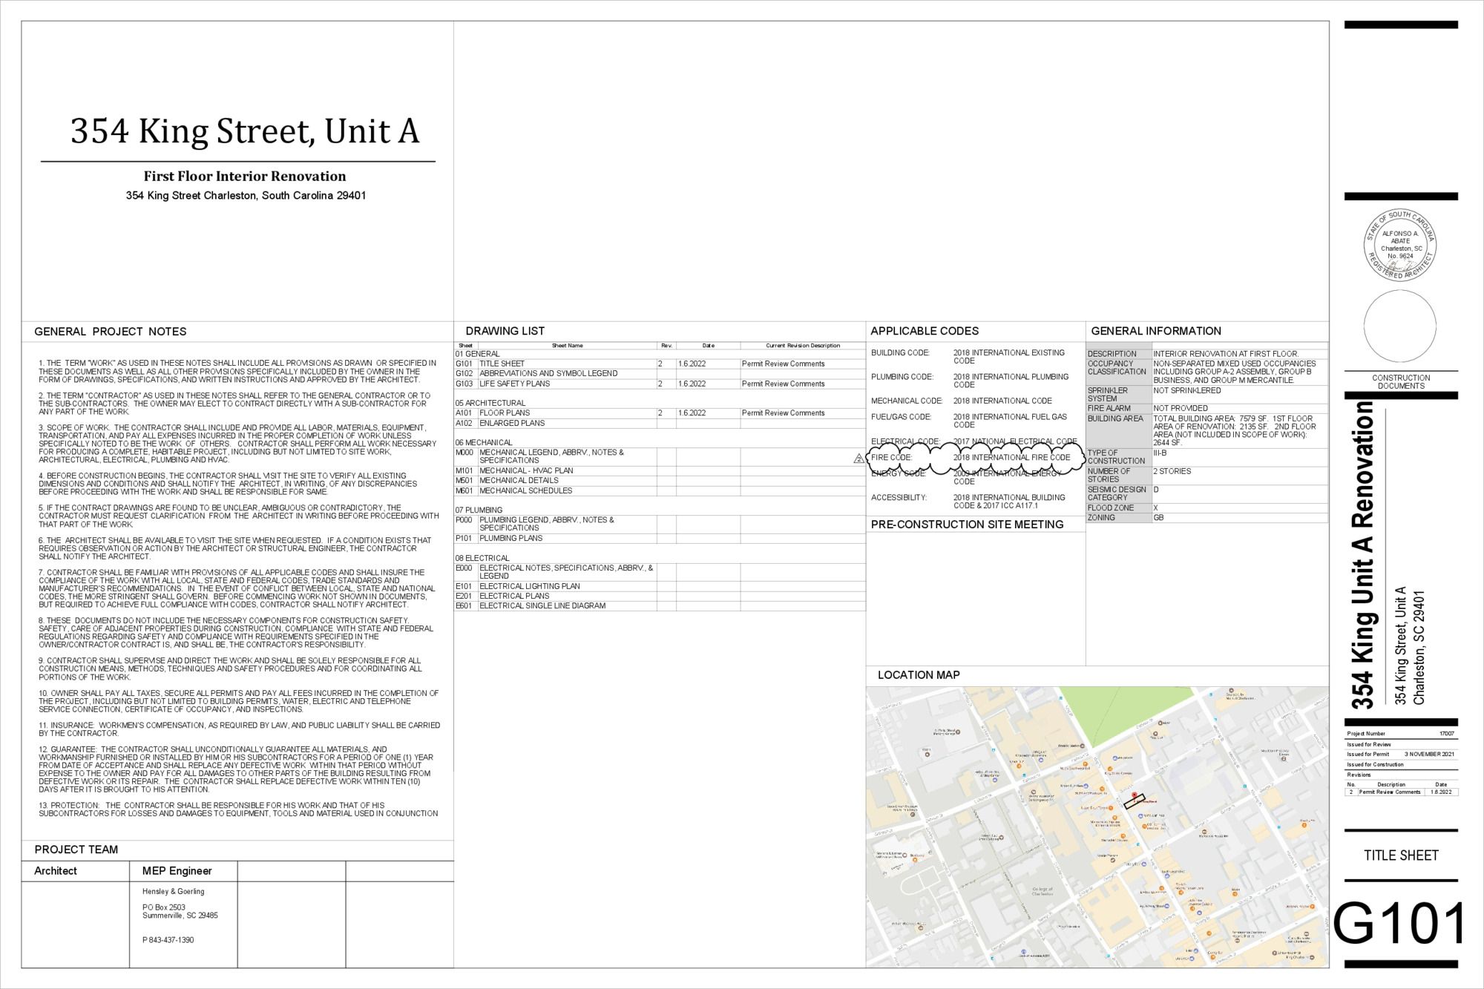Click the black site outline rectangle on map
This screenshot has width=1484, height=989.
(x=1135, y=801)
